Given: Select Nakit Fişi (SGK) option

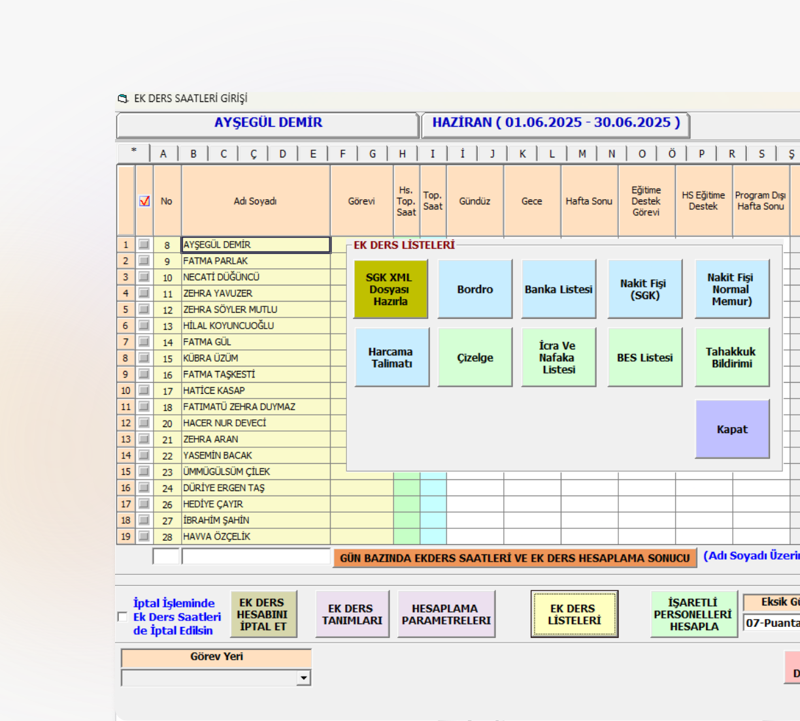Looking at the screenshot, I should [644, 289].
